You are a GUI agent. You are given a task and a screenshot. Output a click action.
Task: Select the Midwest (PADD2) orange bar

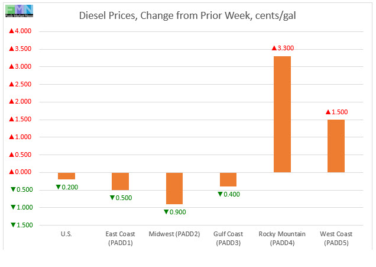[x=174, y=188]
